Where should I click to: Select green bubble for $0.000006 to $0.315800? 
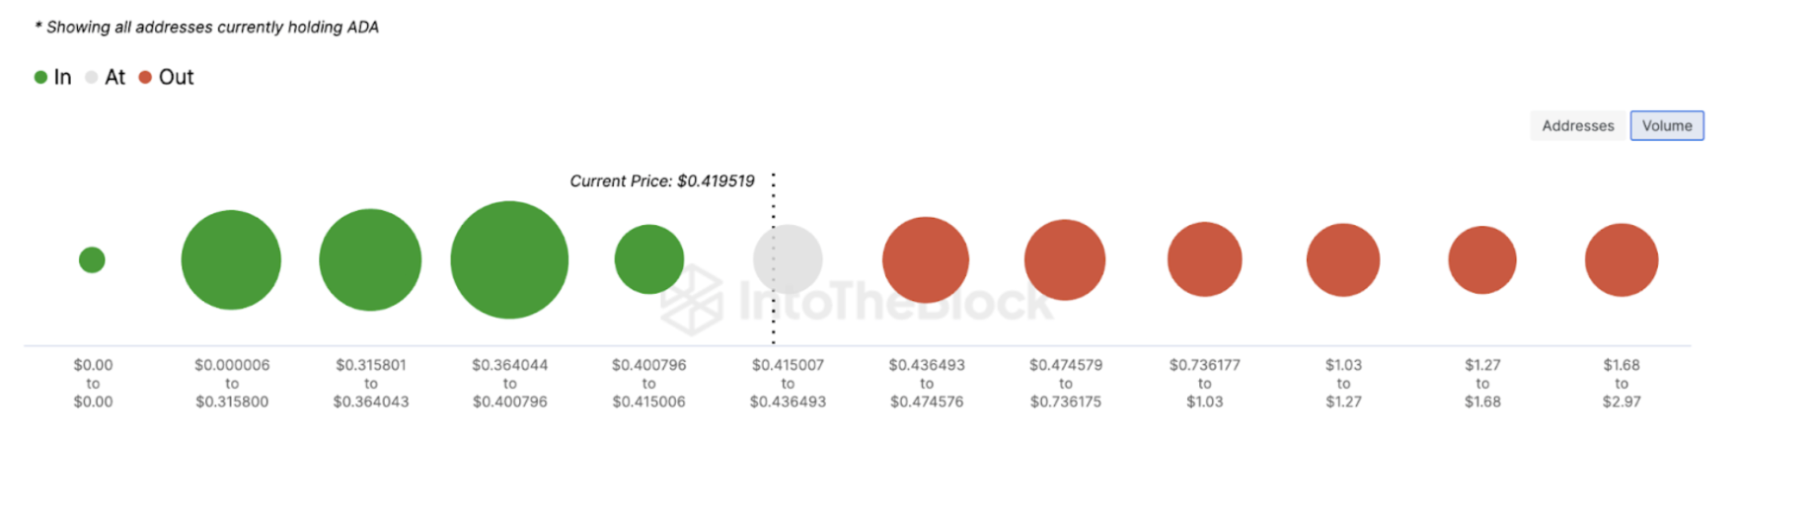coord(231,260)
